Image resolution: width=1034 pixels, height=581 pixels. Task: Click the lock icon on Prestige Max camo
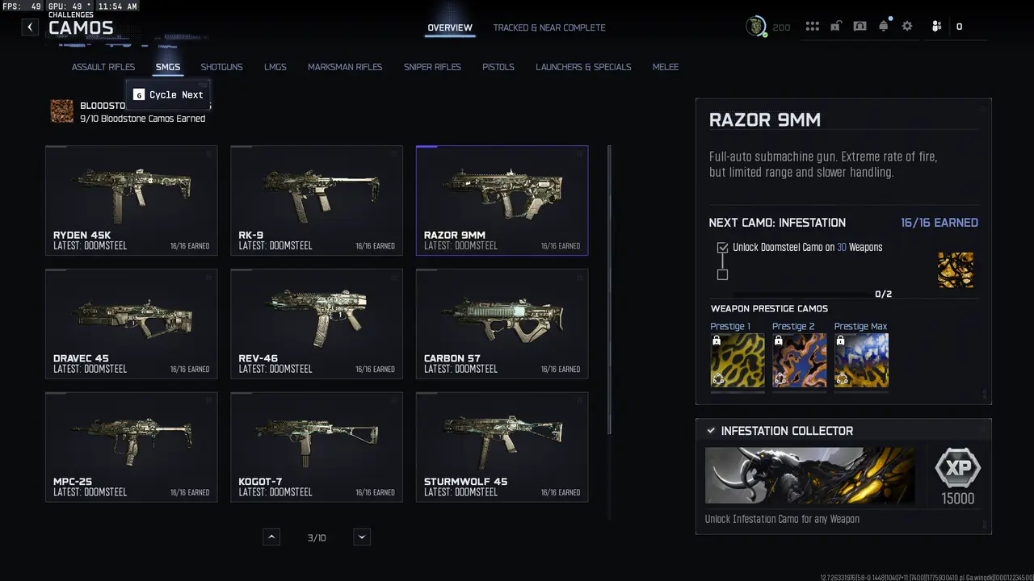pyautogui.click(x=841, y=341)
